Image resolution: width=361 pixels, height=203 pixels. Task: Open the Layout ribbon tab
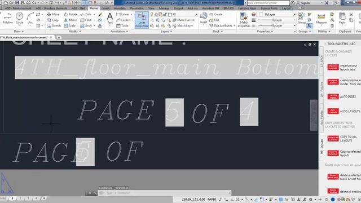(286, 8)
